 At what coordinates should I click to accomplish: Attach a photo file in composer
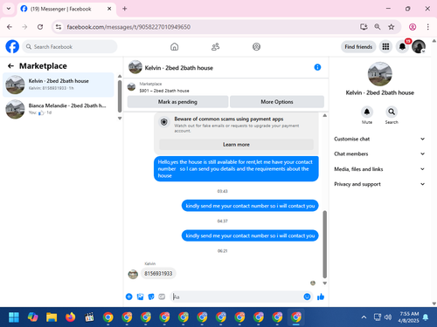[x=140, y=296]
